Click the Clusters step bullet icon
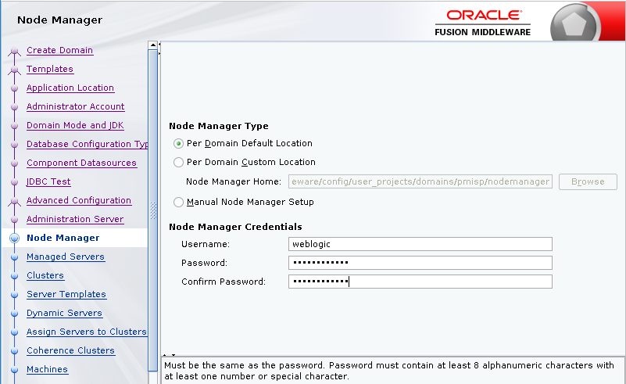This screenshot has width=626, height=384. 14,276
